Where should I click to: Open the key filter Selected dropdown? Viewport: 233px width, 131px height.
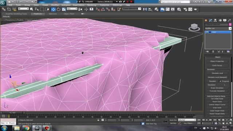click(187, 120)
